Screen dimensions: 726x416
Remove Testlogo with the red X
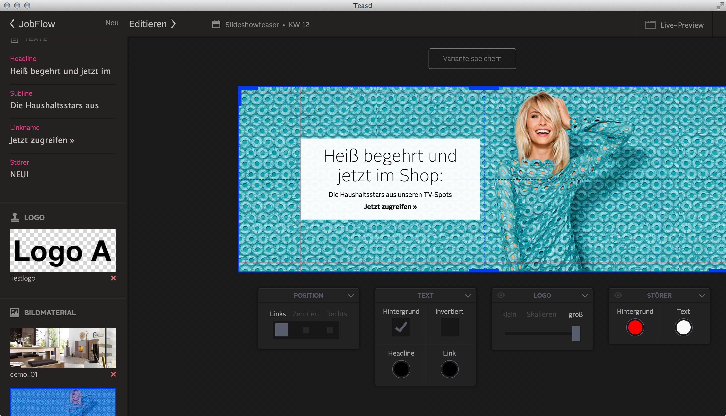pyautogui.click(x=113, y=278)
